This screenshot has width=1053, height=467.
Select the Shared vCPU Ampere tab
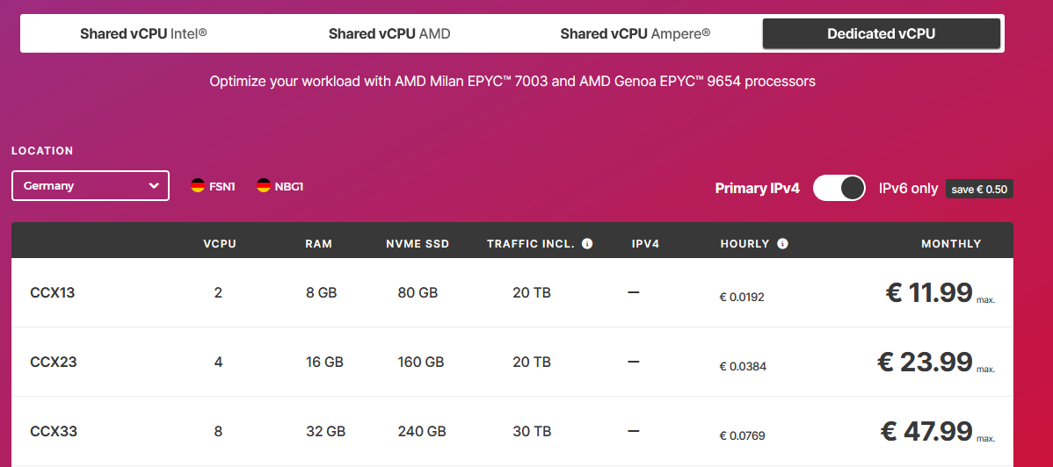635,33
